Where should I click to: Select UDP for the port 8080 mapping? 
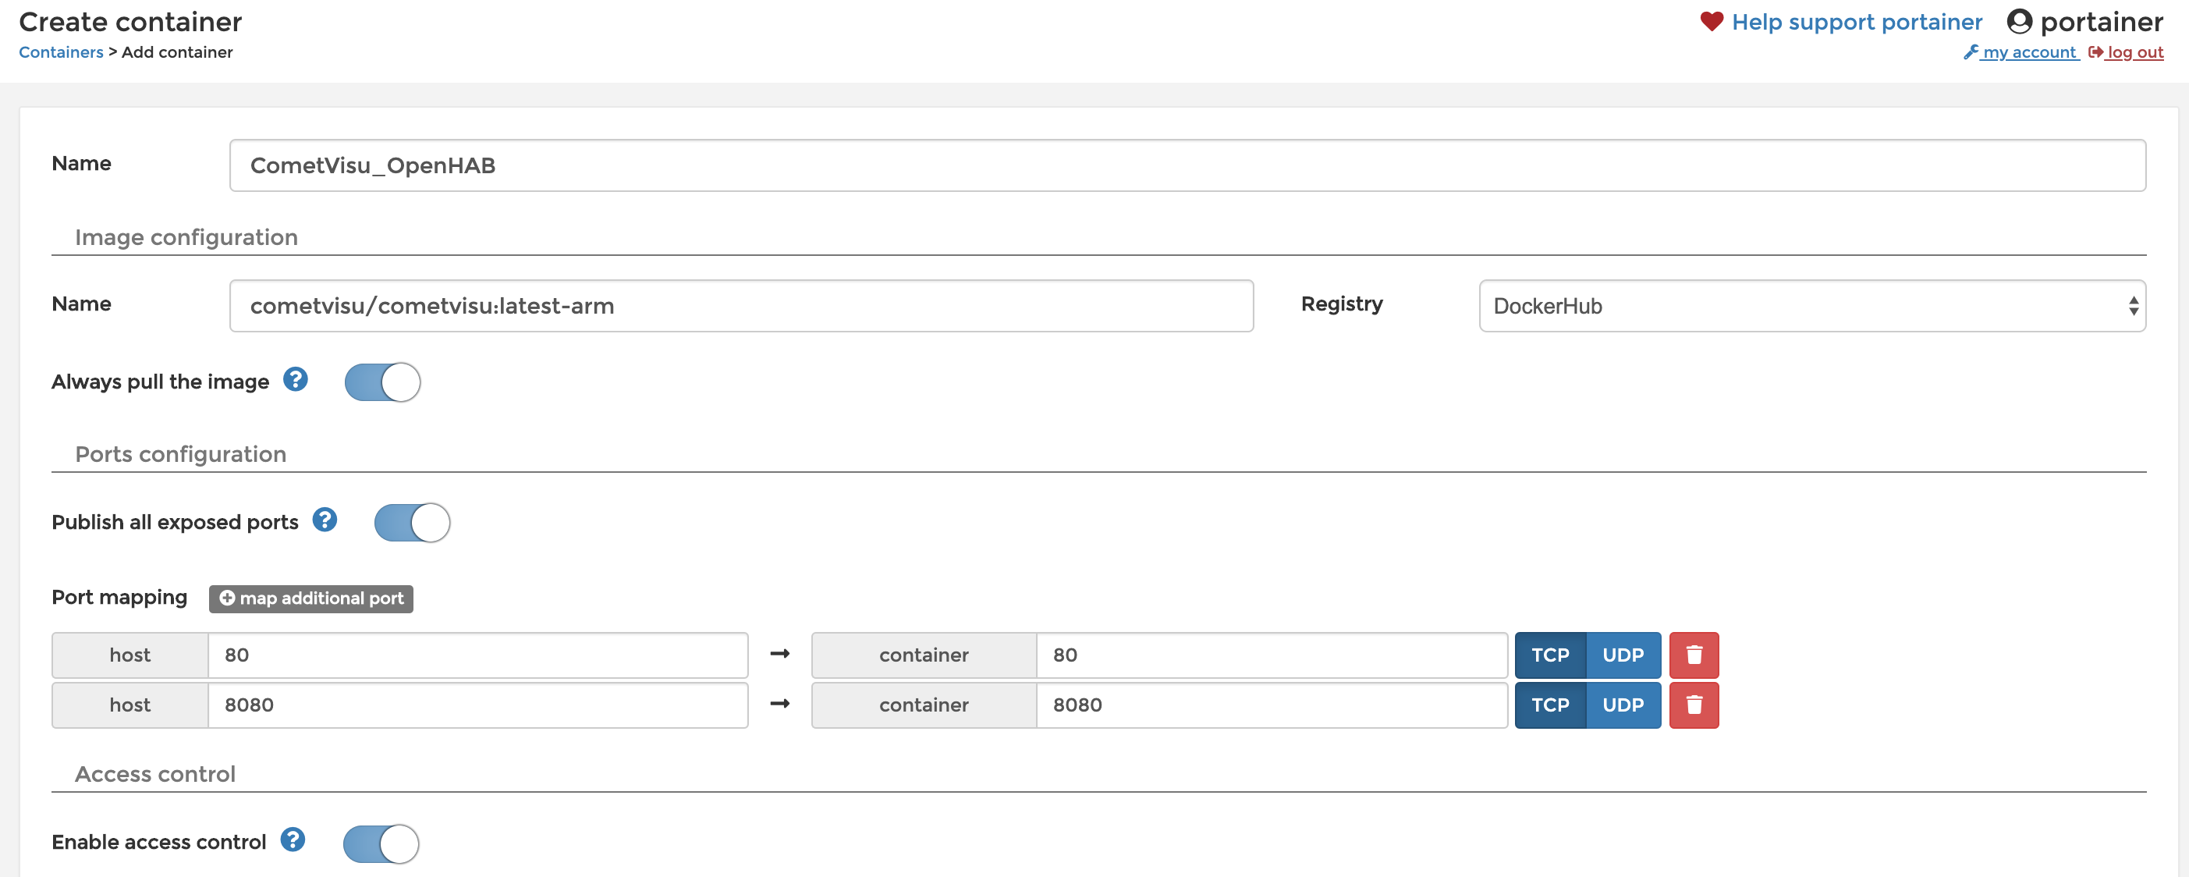(1623, 705)
